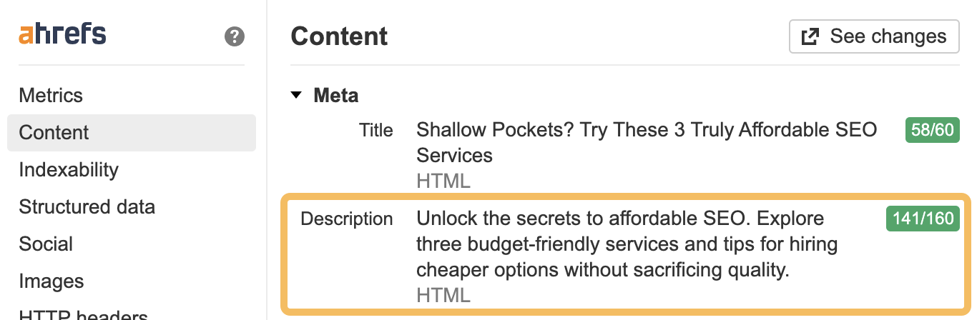
Task: Go to the Indexability section
Action: coord(69,170)
